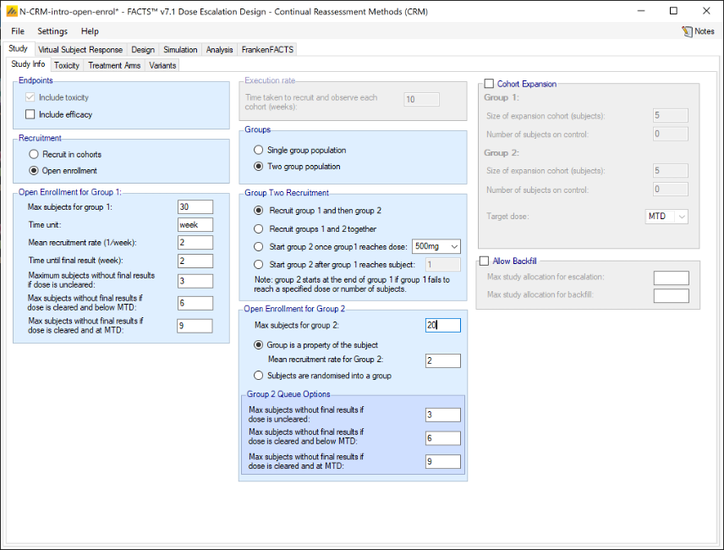
Task: Enable the Include efficacy checkbox
Action: 31,114
